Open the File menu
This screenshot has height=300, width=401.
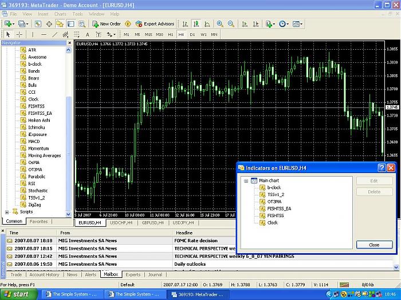(13, 14)
